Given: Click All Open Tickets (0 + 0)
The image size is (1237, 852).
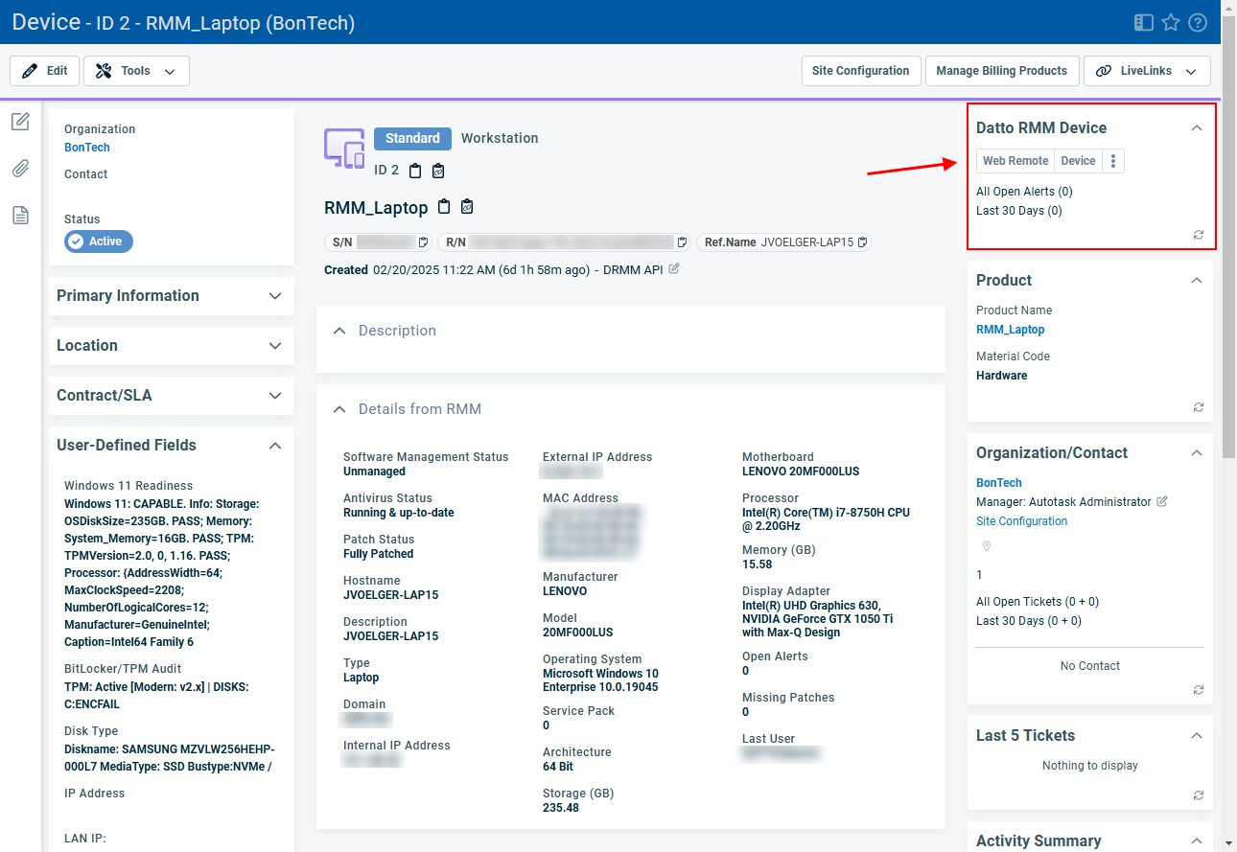Looking at the screenshot, I should (1038, 602).
